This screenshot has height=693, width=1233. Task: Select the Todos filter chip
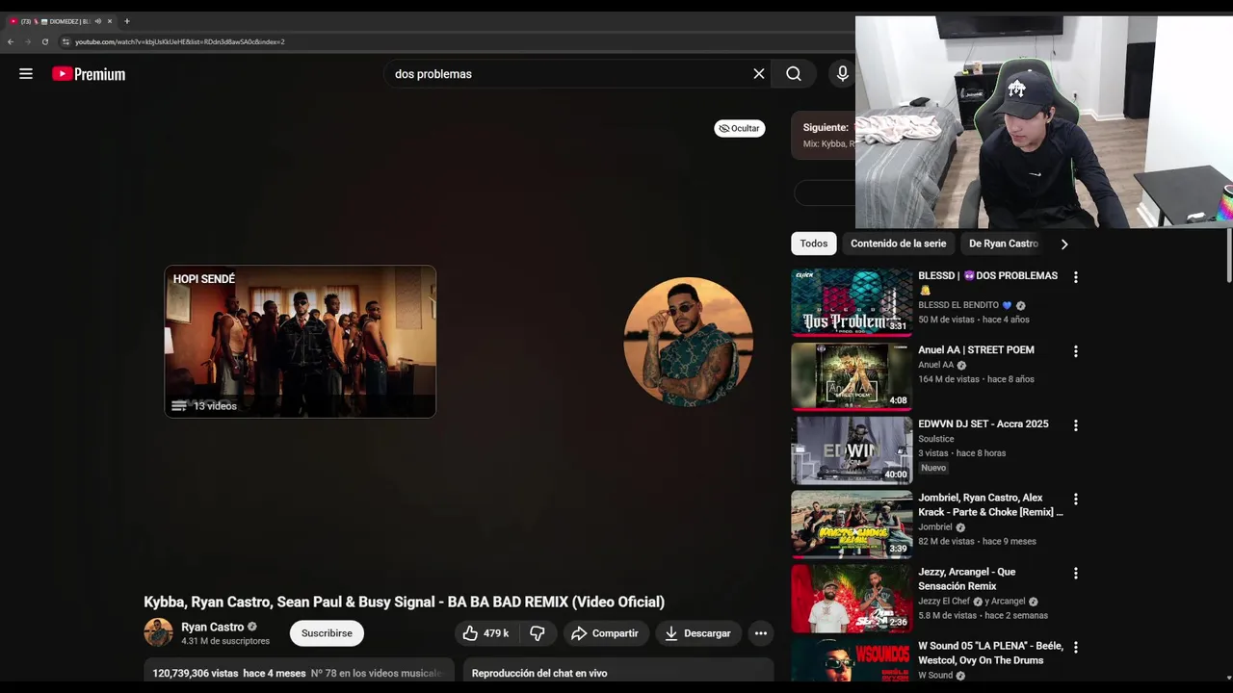click(814, 244)
